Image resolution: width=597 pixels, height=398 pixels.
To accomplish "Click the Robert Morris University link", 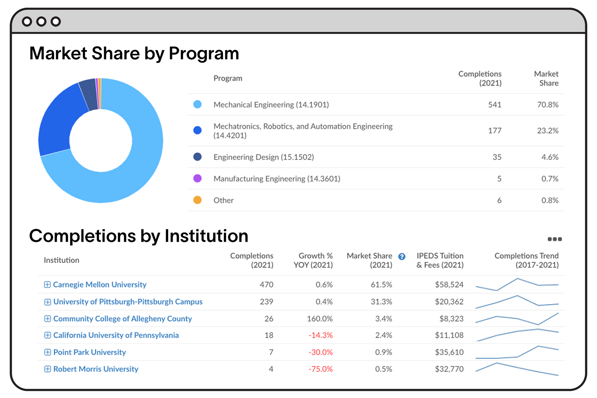I will click(x=96, y=369).
